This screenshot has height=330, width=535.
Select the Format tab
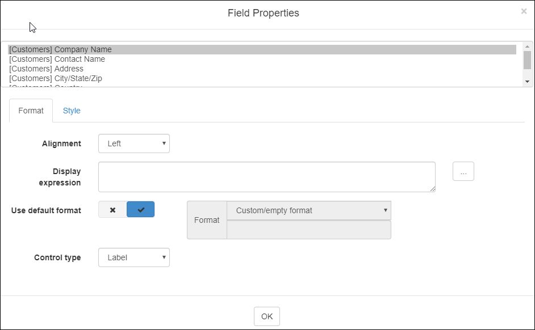[31, 111]
